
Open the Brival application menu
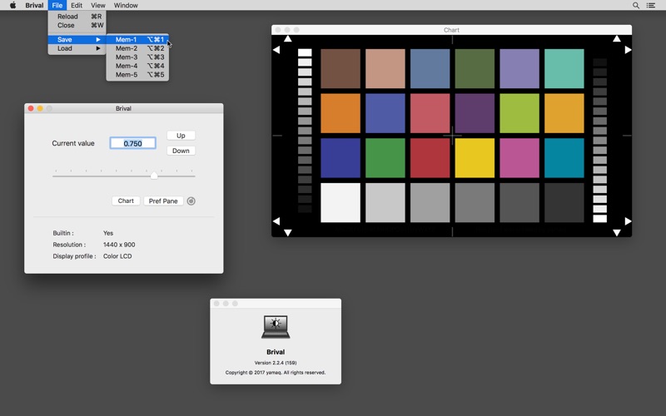(x=34, y=5)
